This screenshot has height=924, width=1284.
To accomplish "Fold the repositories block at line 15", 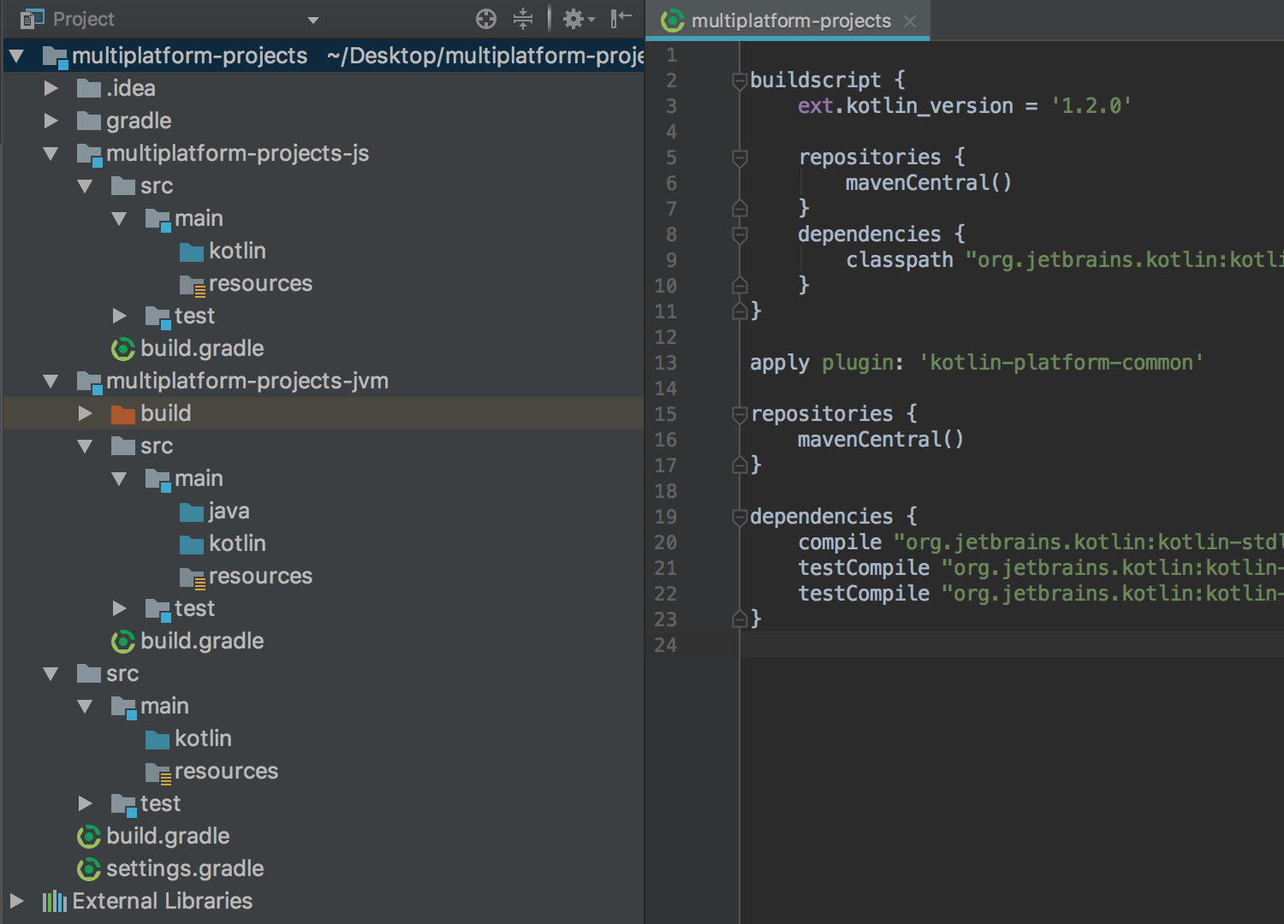I will pos(740,414).
